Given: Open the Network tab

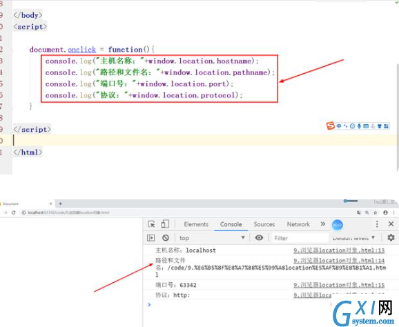Looking at the screenshot, I should pos(298,224).
